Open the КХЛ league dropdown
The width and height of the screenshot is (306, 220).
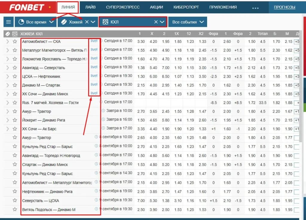click(x=162, y=22)
